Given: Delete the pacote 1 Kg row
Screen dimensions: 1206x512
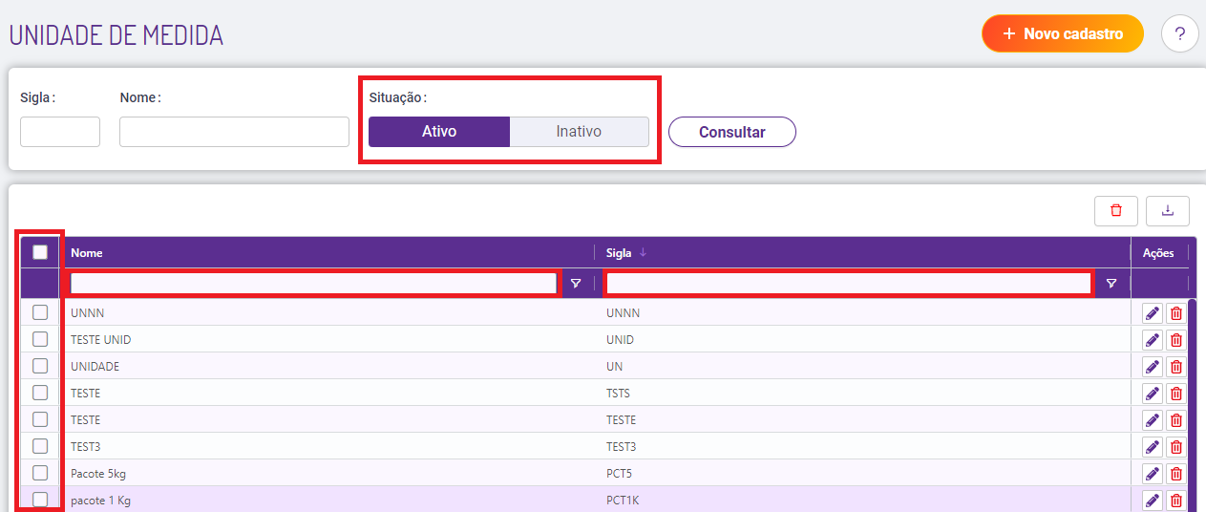Looking at the screenshot, I should pos(1176,501).
